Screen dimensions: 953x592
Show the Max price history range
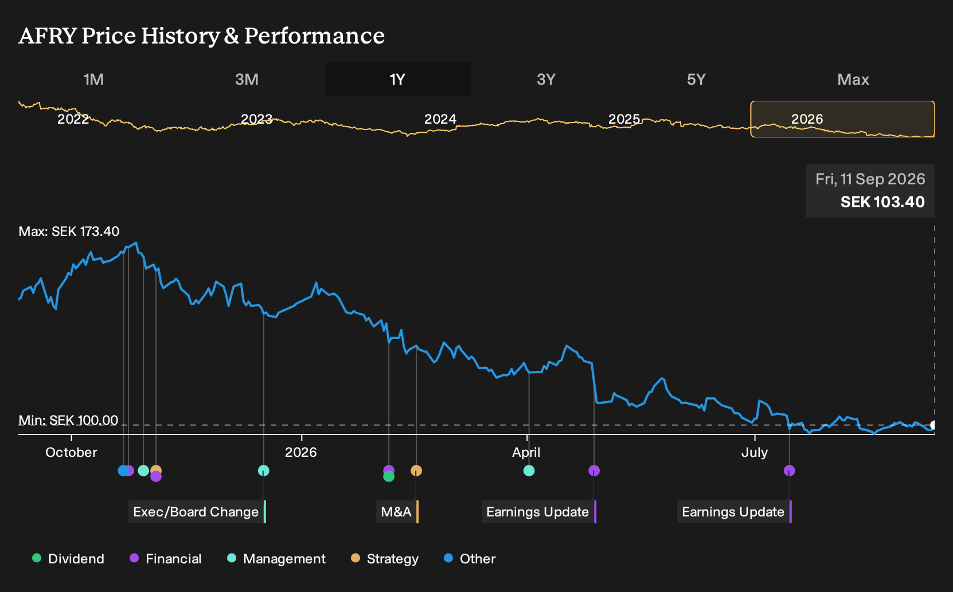point(853,79)
